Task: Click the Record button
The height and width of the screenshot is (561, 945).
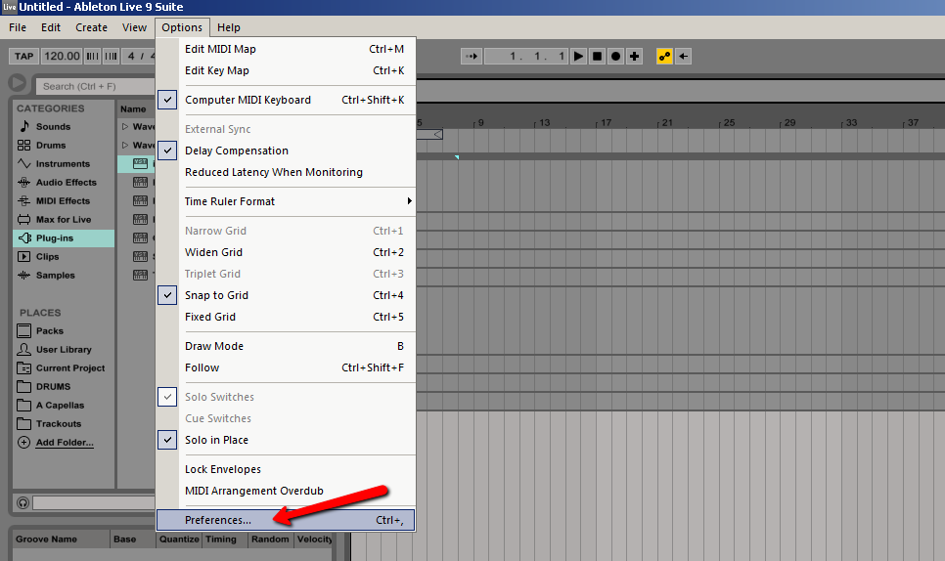Action: coord(615,56)
